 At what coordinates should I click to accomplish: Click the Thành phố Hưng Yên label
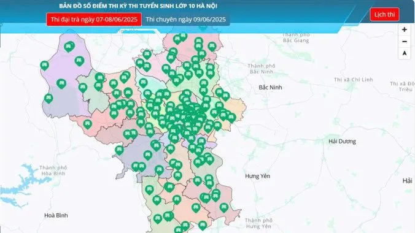click(258, 223)
